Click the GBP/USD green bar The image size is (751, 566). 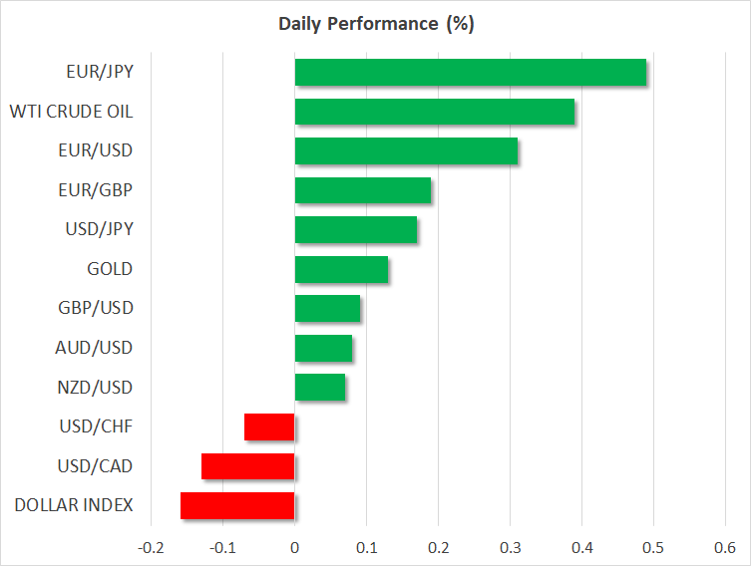coord(327,308)
